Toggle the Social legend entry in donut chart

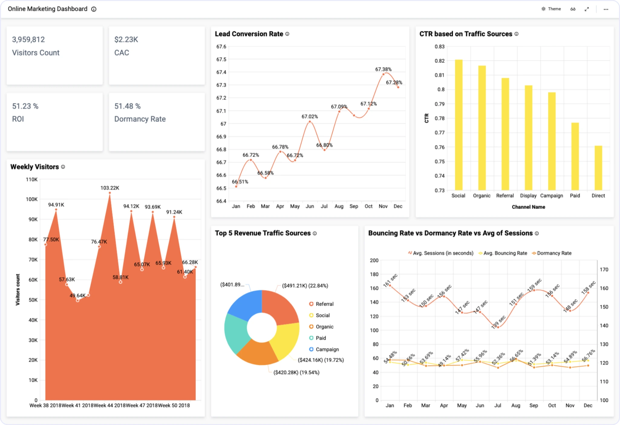pyautogui.click(x=322, y=315)
